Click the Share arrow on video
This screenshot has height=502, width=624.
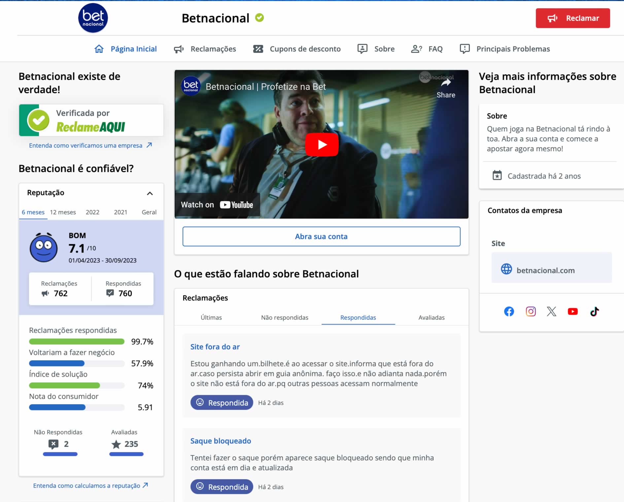tap(446, 83)
